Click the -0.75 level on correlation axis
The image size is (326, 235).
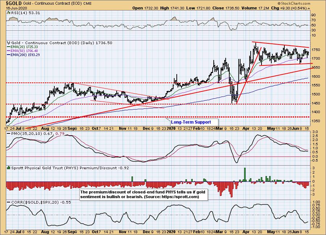tap(315, 224)
